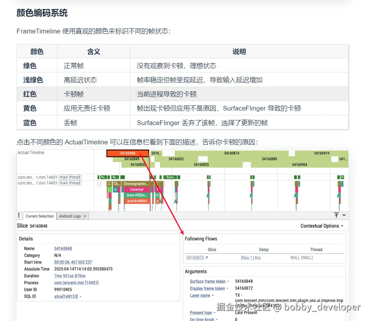Select frame slice 54160852
This screenshot has height=321, width=369.
(x=176, y=159)
